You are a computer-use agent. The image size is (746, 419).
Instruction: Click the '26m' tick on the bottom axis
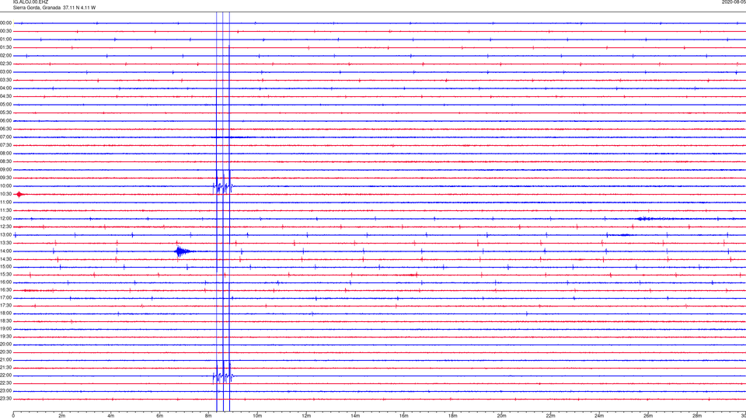[648, 416]
